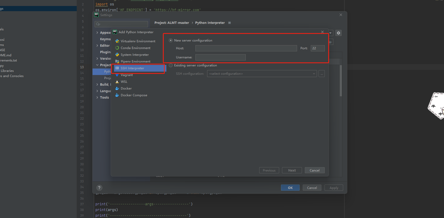This screenshot has height=218, width=444.
Task: Expand Tools settings category
Action: [97, 98]
